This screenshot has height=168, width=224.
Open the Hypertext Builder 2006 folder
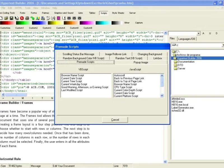click(189, 58)
